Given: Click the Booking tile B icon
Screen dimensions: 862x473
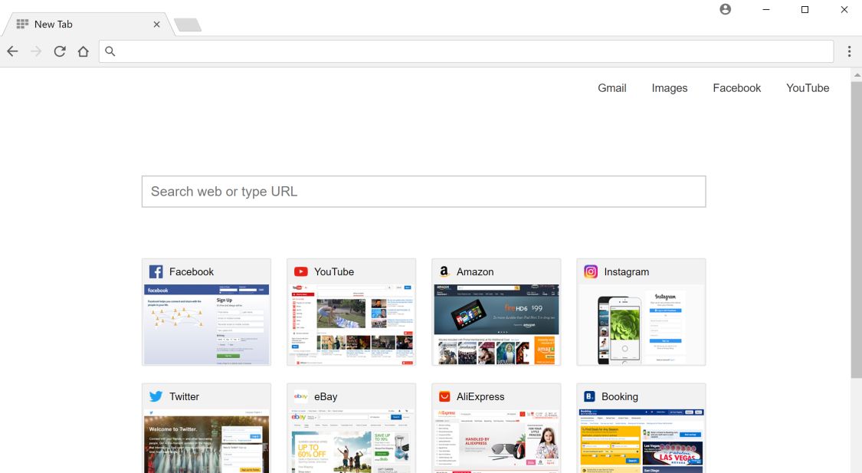Looking at the screenshot, I should click(589, 396).
